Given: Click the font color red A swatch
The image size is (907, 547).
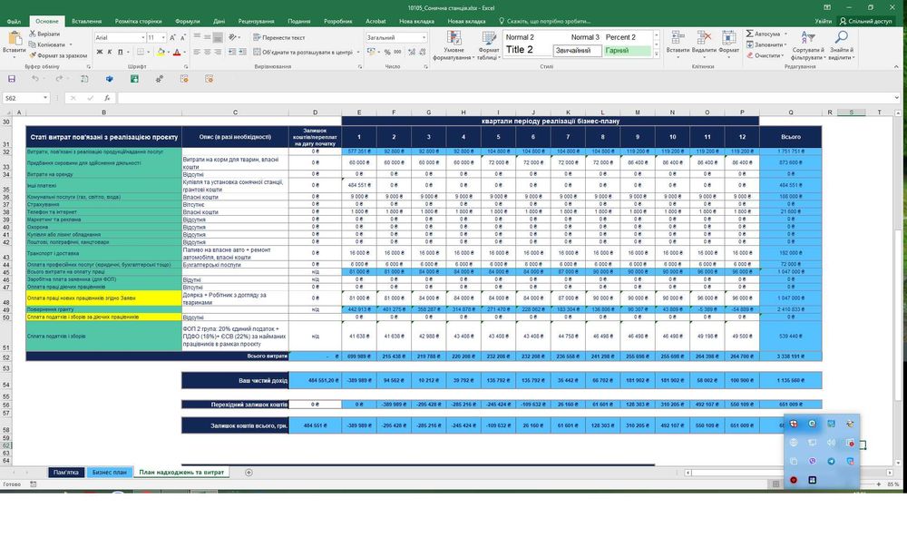Looking at the screenshot, I should pyautogui.click(x=178, y=53).
